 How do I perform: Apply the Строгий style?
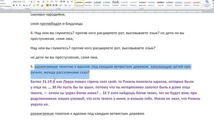(x=160, y=4)
